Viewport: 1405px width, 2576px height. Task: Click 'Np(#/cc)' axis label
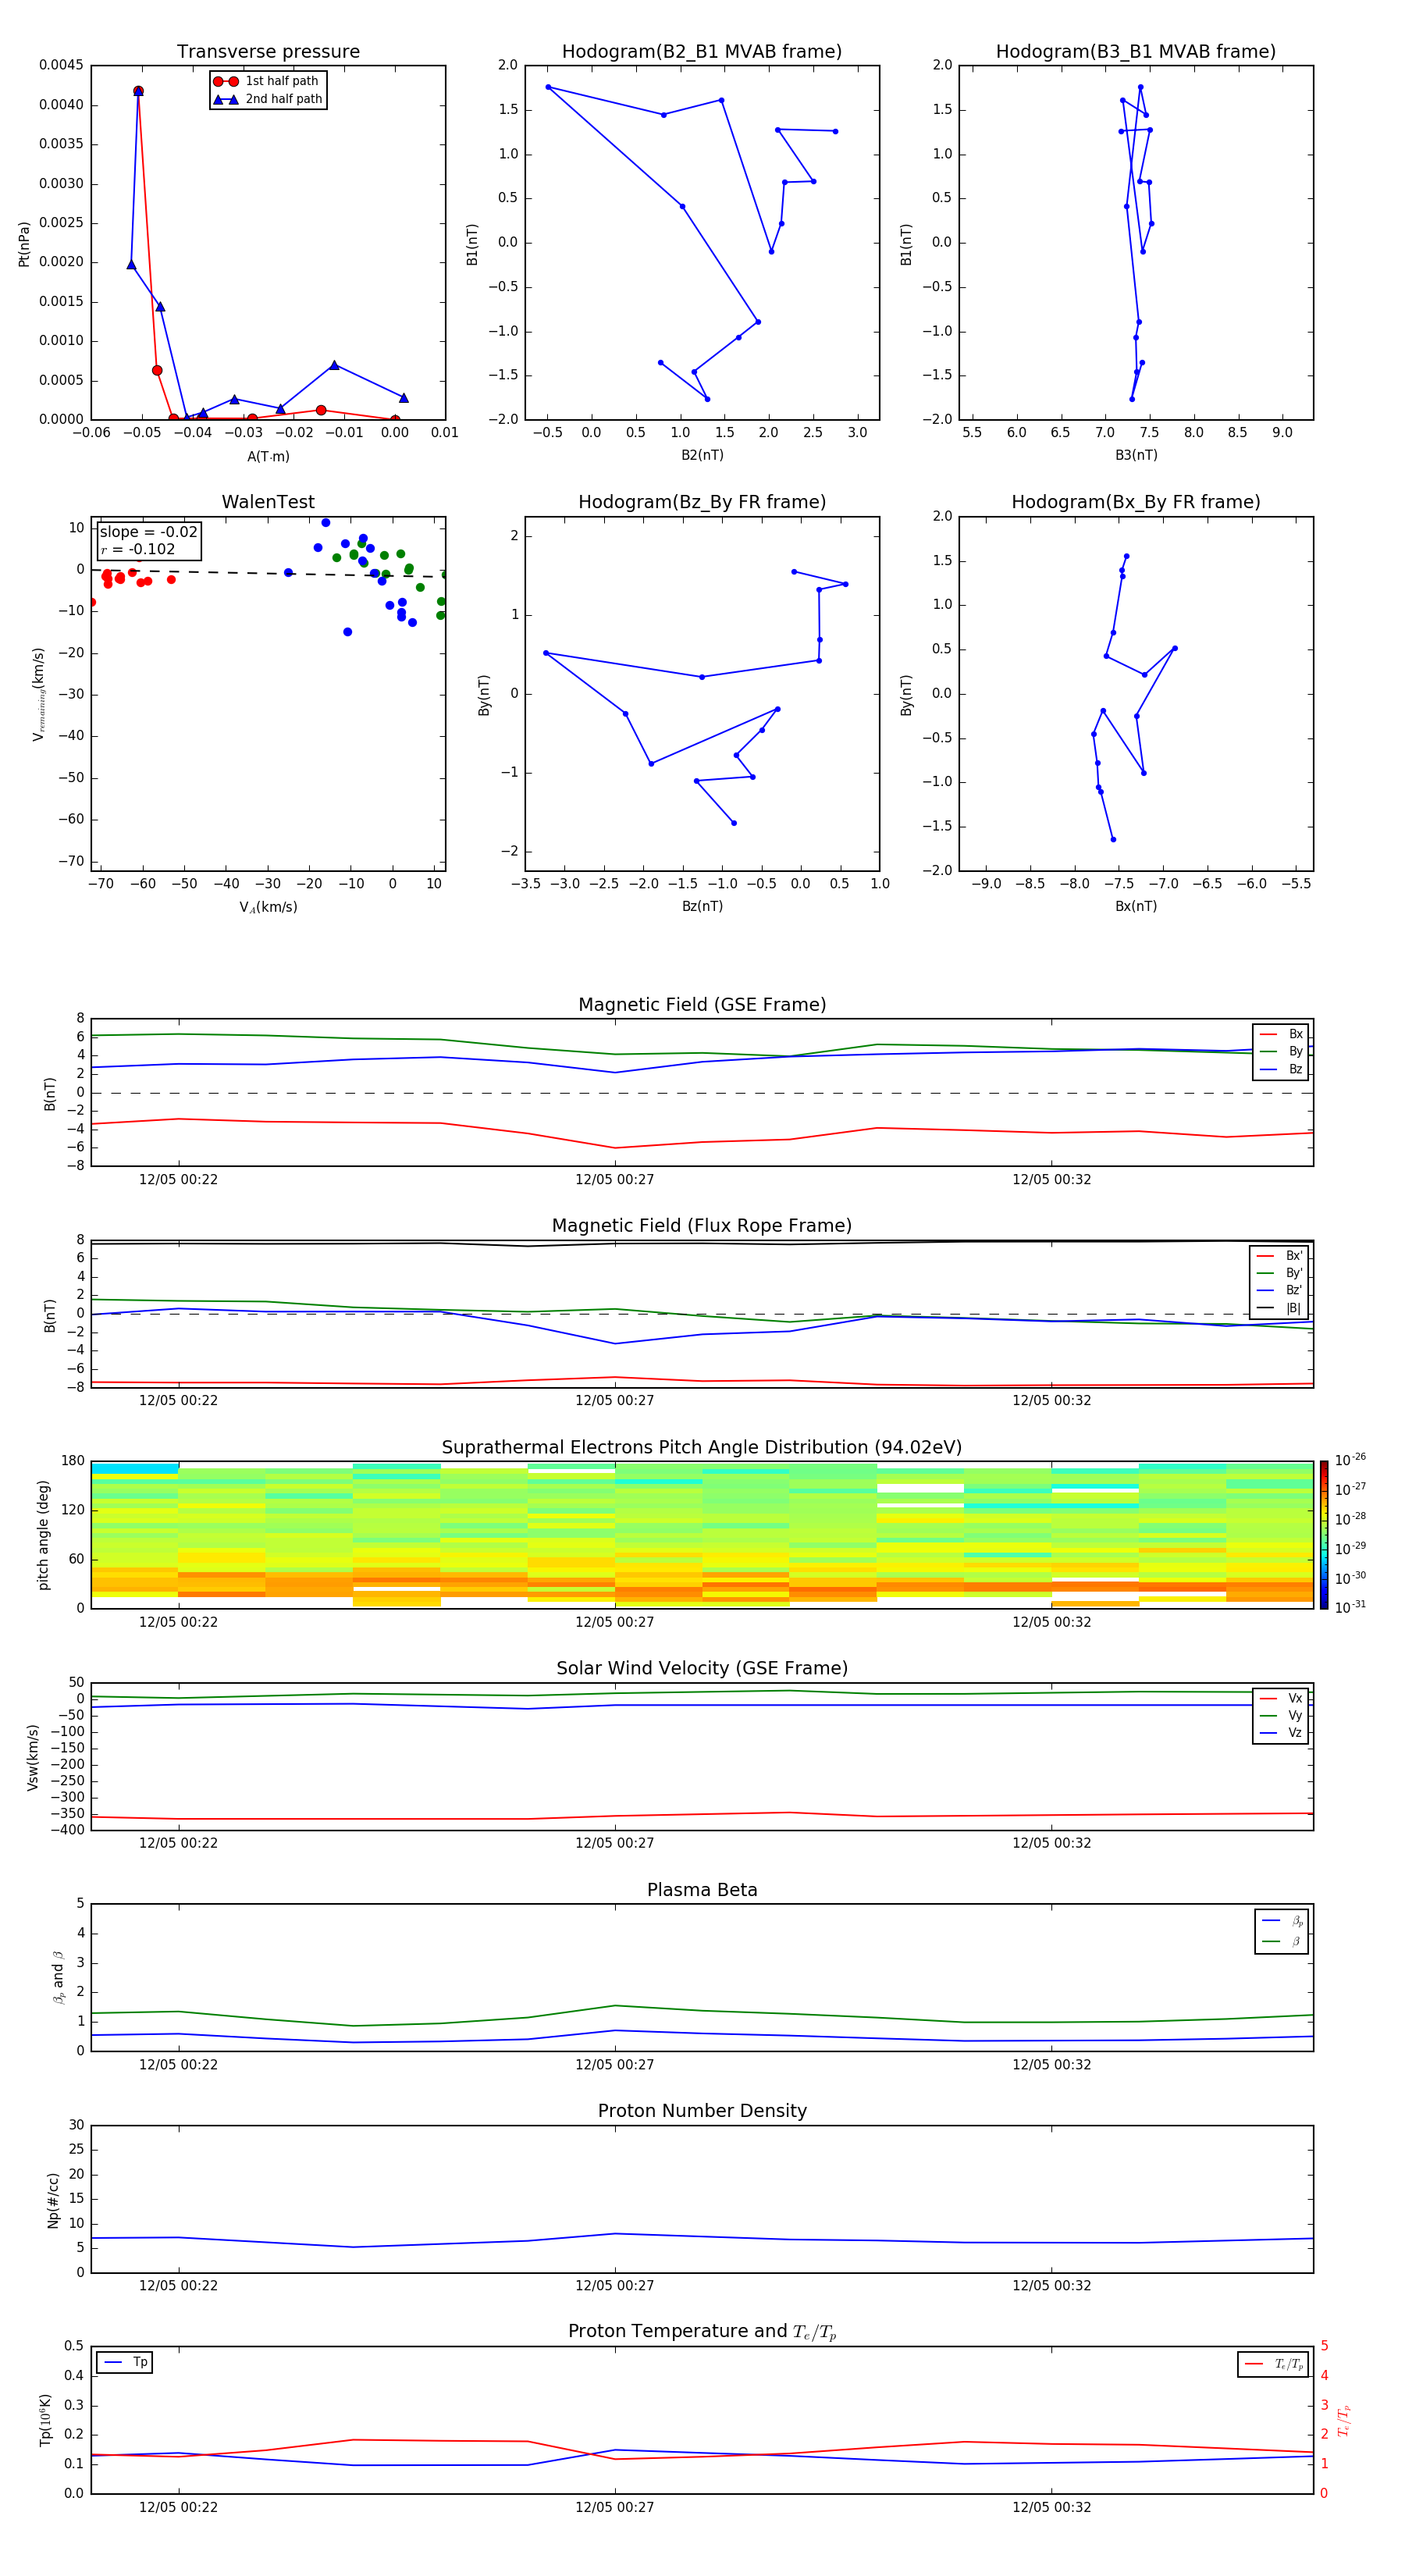click(x=53, y=2200)
